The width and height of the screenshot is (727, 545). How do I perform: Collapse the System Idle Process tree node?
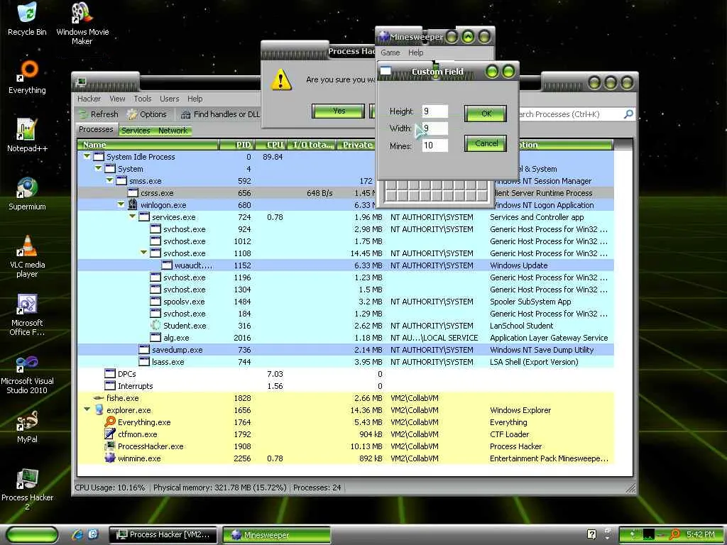[87, 157]
